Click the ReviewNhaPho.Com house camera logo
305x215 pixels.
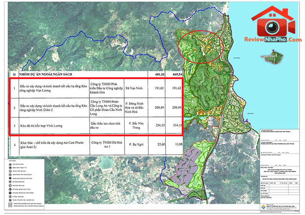(x=274, y=21)
